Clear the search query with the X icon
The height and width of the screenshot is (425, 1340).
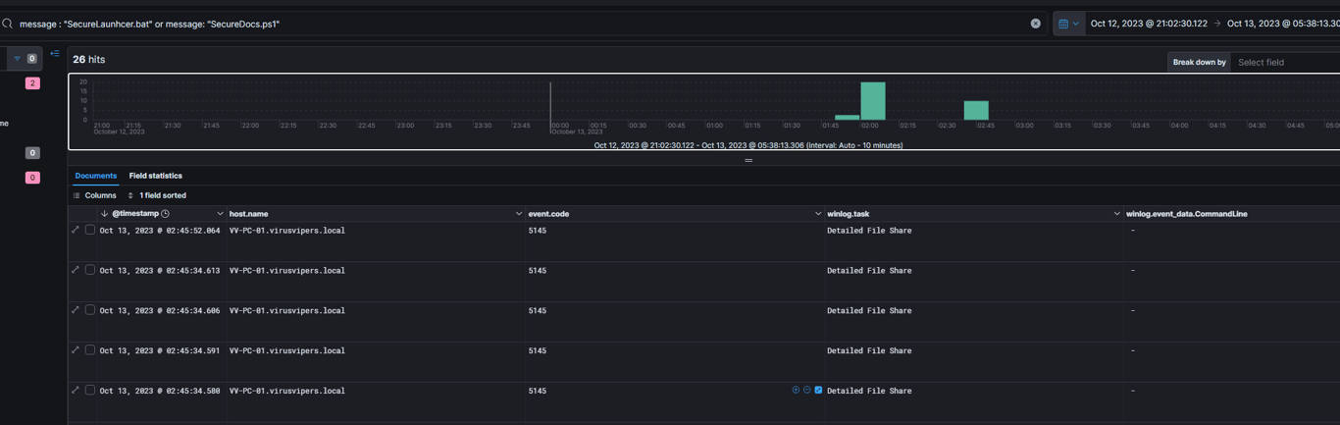click(x=1035, y=24)
